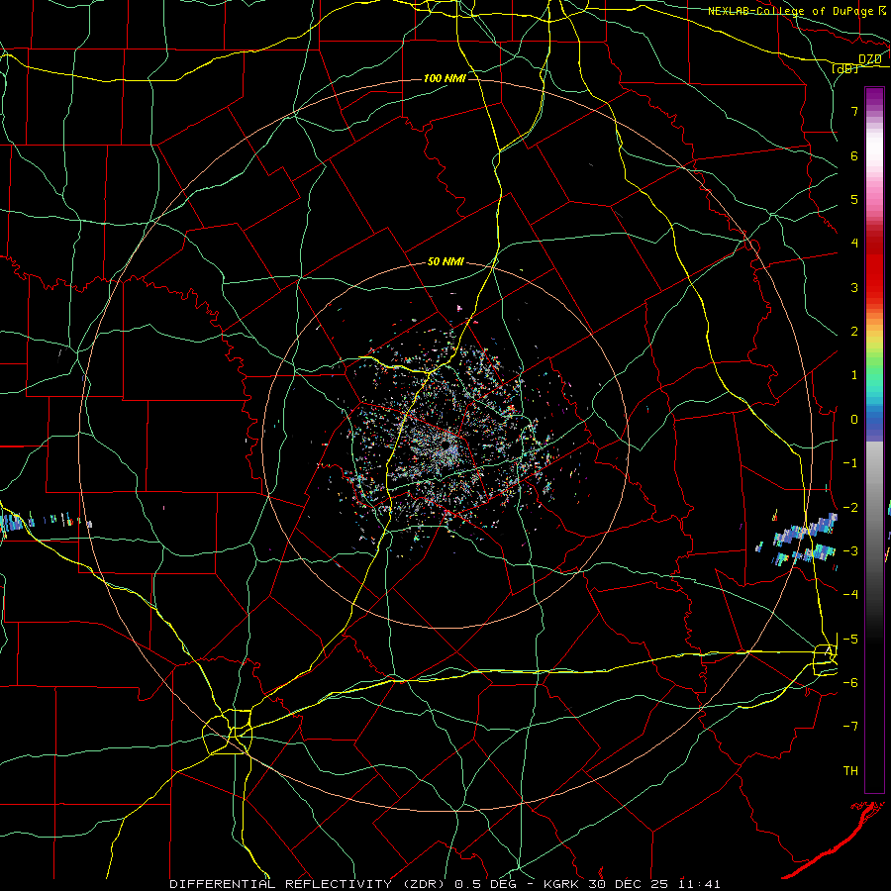891x891 pixels.
Task: Click the [dB] units label
Action: coord(845,68)
